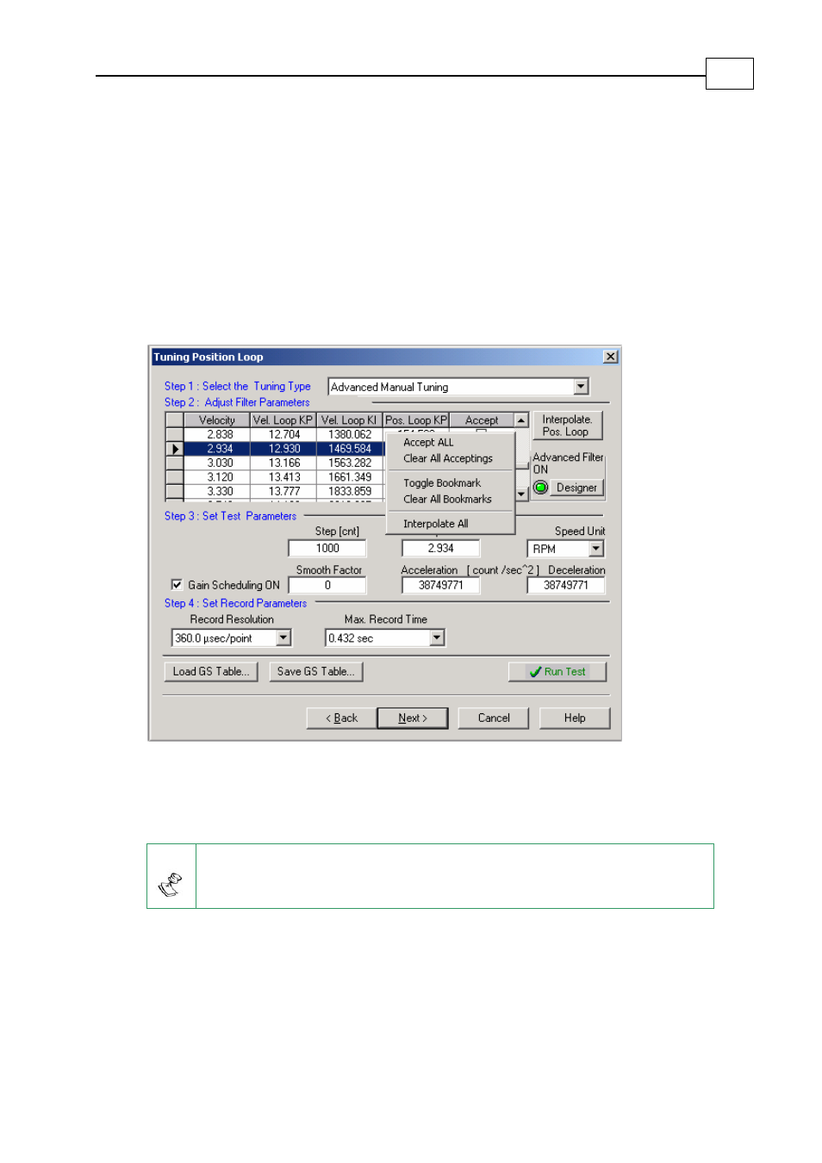Click the Interpolate Pos. Loop button
Screen dimensions: 822x1163
click(567, 426)
